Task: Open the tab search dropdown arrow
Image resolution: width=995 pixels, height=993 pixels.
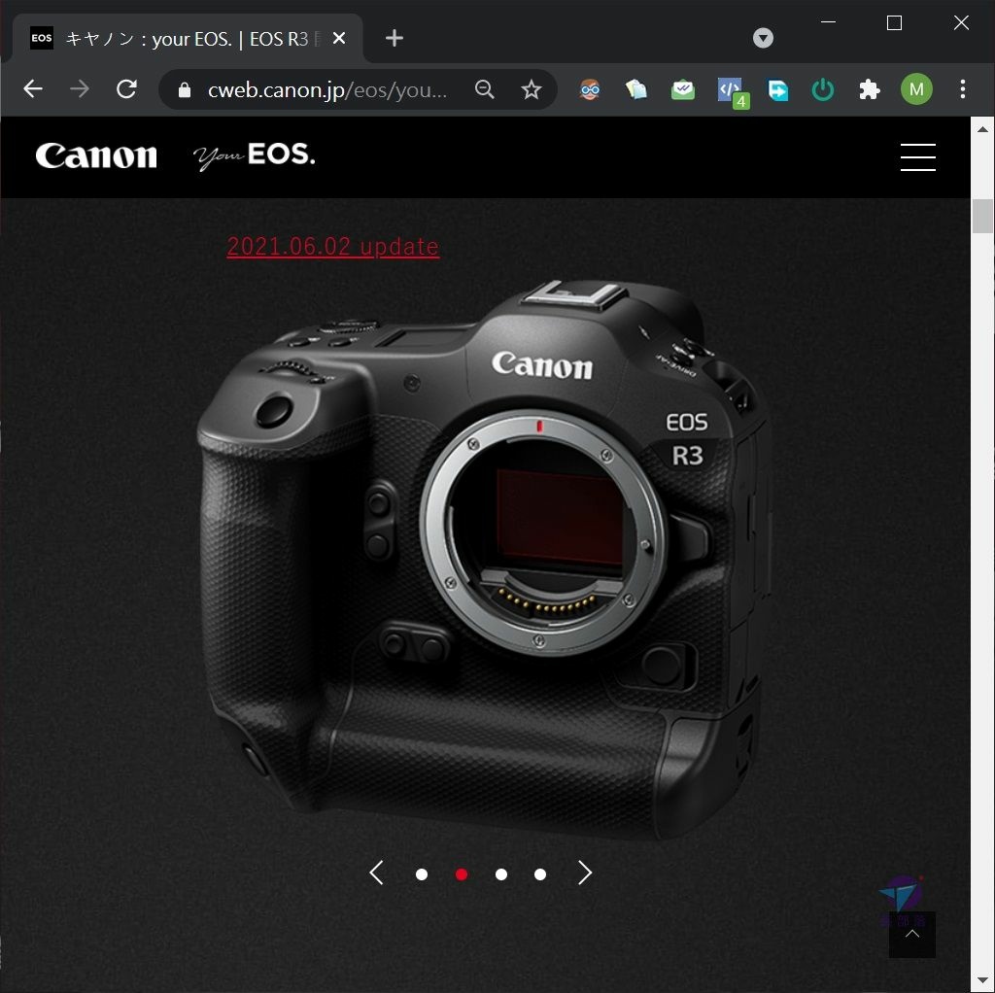Action: (763, 38)
